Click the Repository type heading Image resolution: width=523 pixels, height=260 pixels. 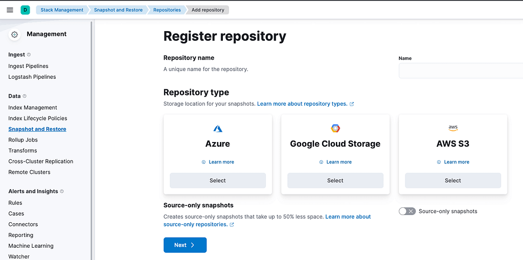coord(196,92)
